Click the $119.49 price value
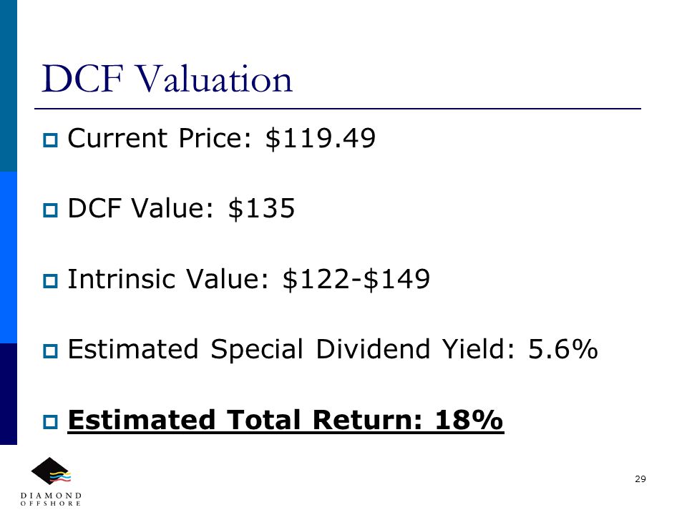Image resolution: width=687 pixels, height=515 pixels. coord(321,138)
